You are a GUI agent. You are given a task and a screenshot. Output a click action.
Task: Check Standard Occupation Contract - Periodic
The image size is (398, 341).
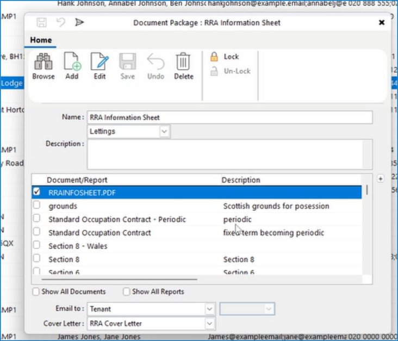[x=37, y=218]
